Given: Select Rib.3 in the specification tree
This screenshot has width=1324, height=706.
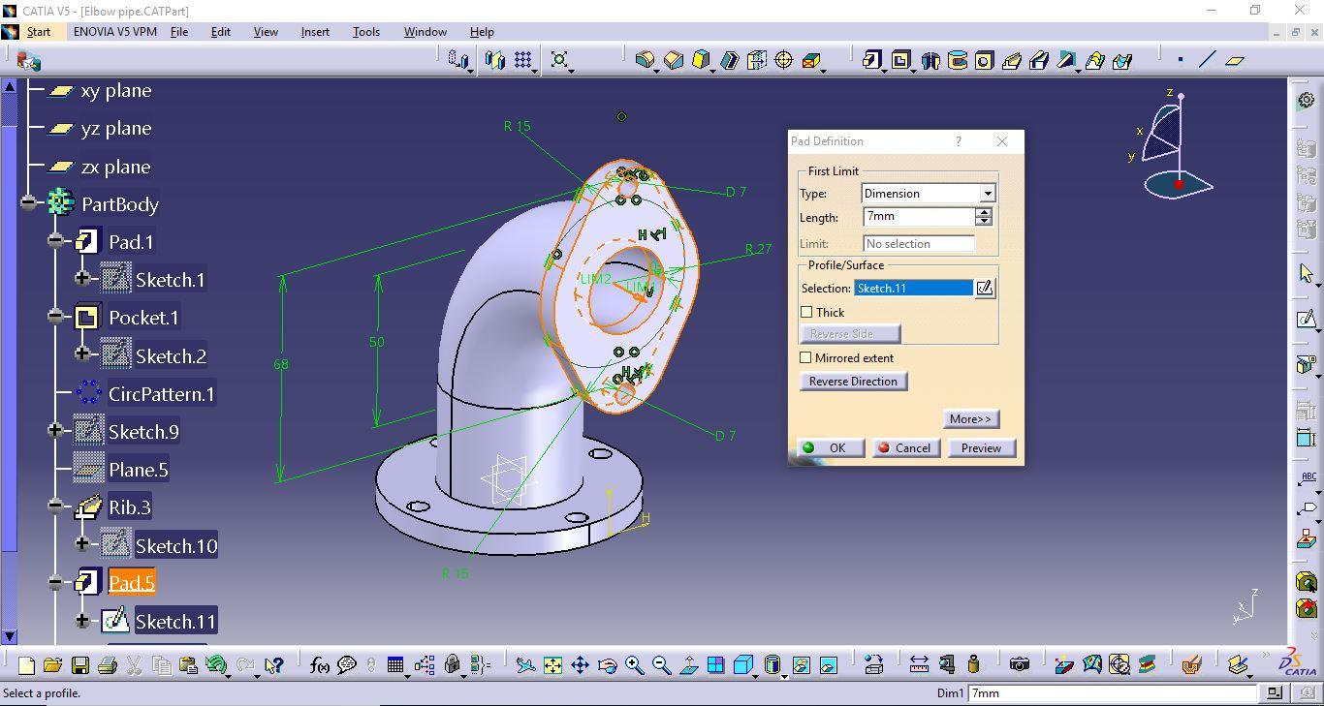Looking at the screenshot, I should pos(129,507).
